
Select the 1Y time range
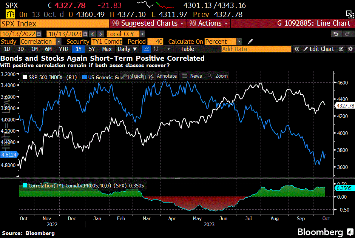coord(79,49)
